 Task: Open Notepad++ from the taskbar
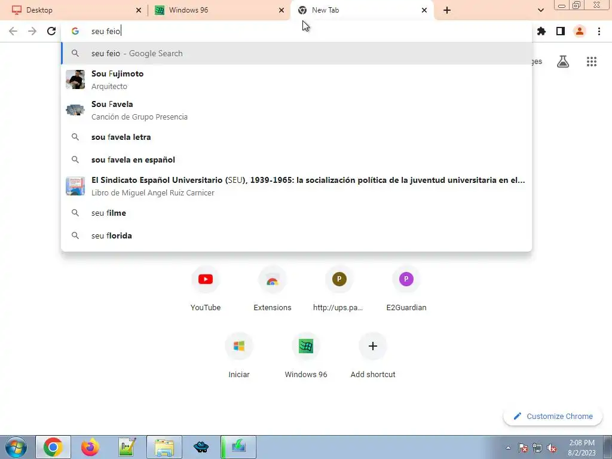127,447
